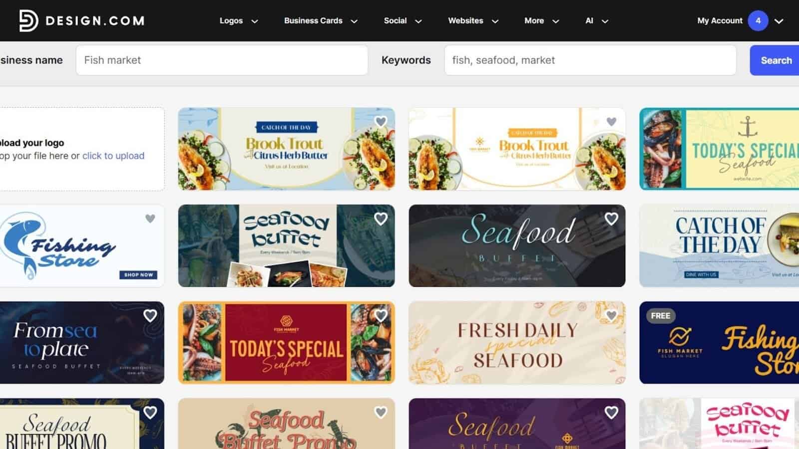Click heart icon on dark Seafood Buffet template
This screenshot has width=799, height=449.
pos(611,219)
